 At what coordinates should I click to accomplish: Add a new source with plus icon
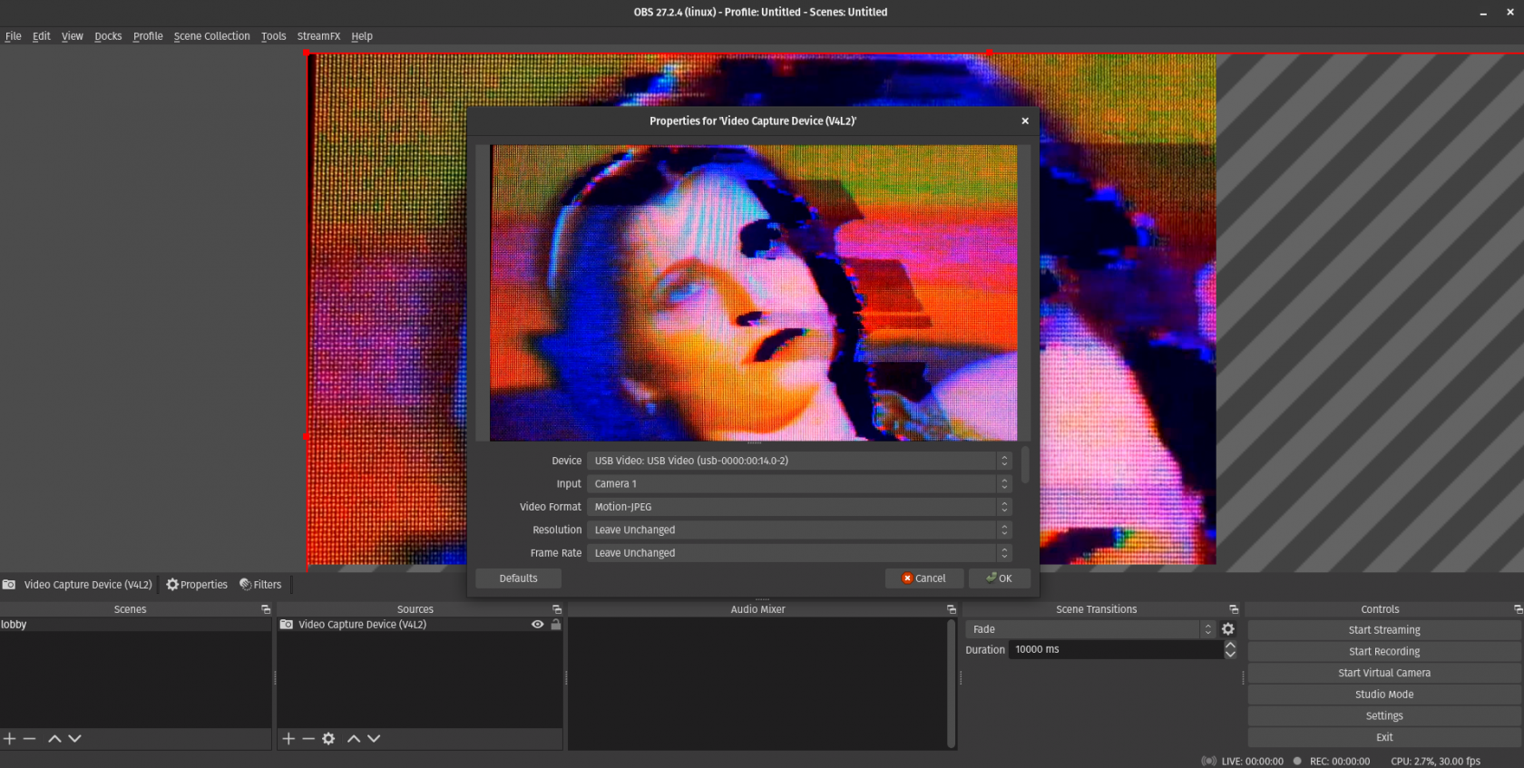pyautogui.click(x=288, y=739)
